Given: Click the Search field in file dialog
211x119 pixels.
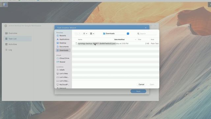Looking at the screenshot, I should coord(147,33).
